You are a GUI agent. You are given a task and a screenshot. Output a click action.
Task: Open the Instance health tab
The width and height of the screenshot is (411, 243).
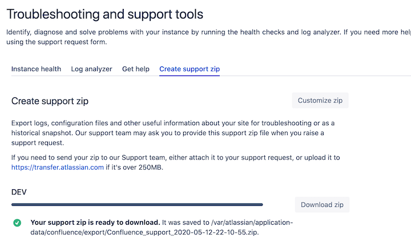36,69
